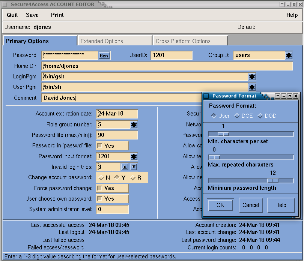Open the Role group number dropdown arrow

click(134, 124)
